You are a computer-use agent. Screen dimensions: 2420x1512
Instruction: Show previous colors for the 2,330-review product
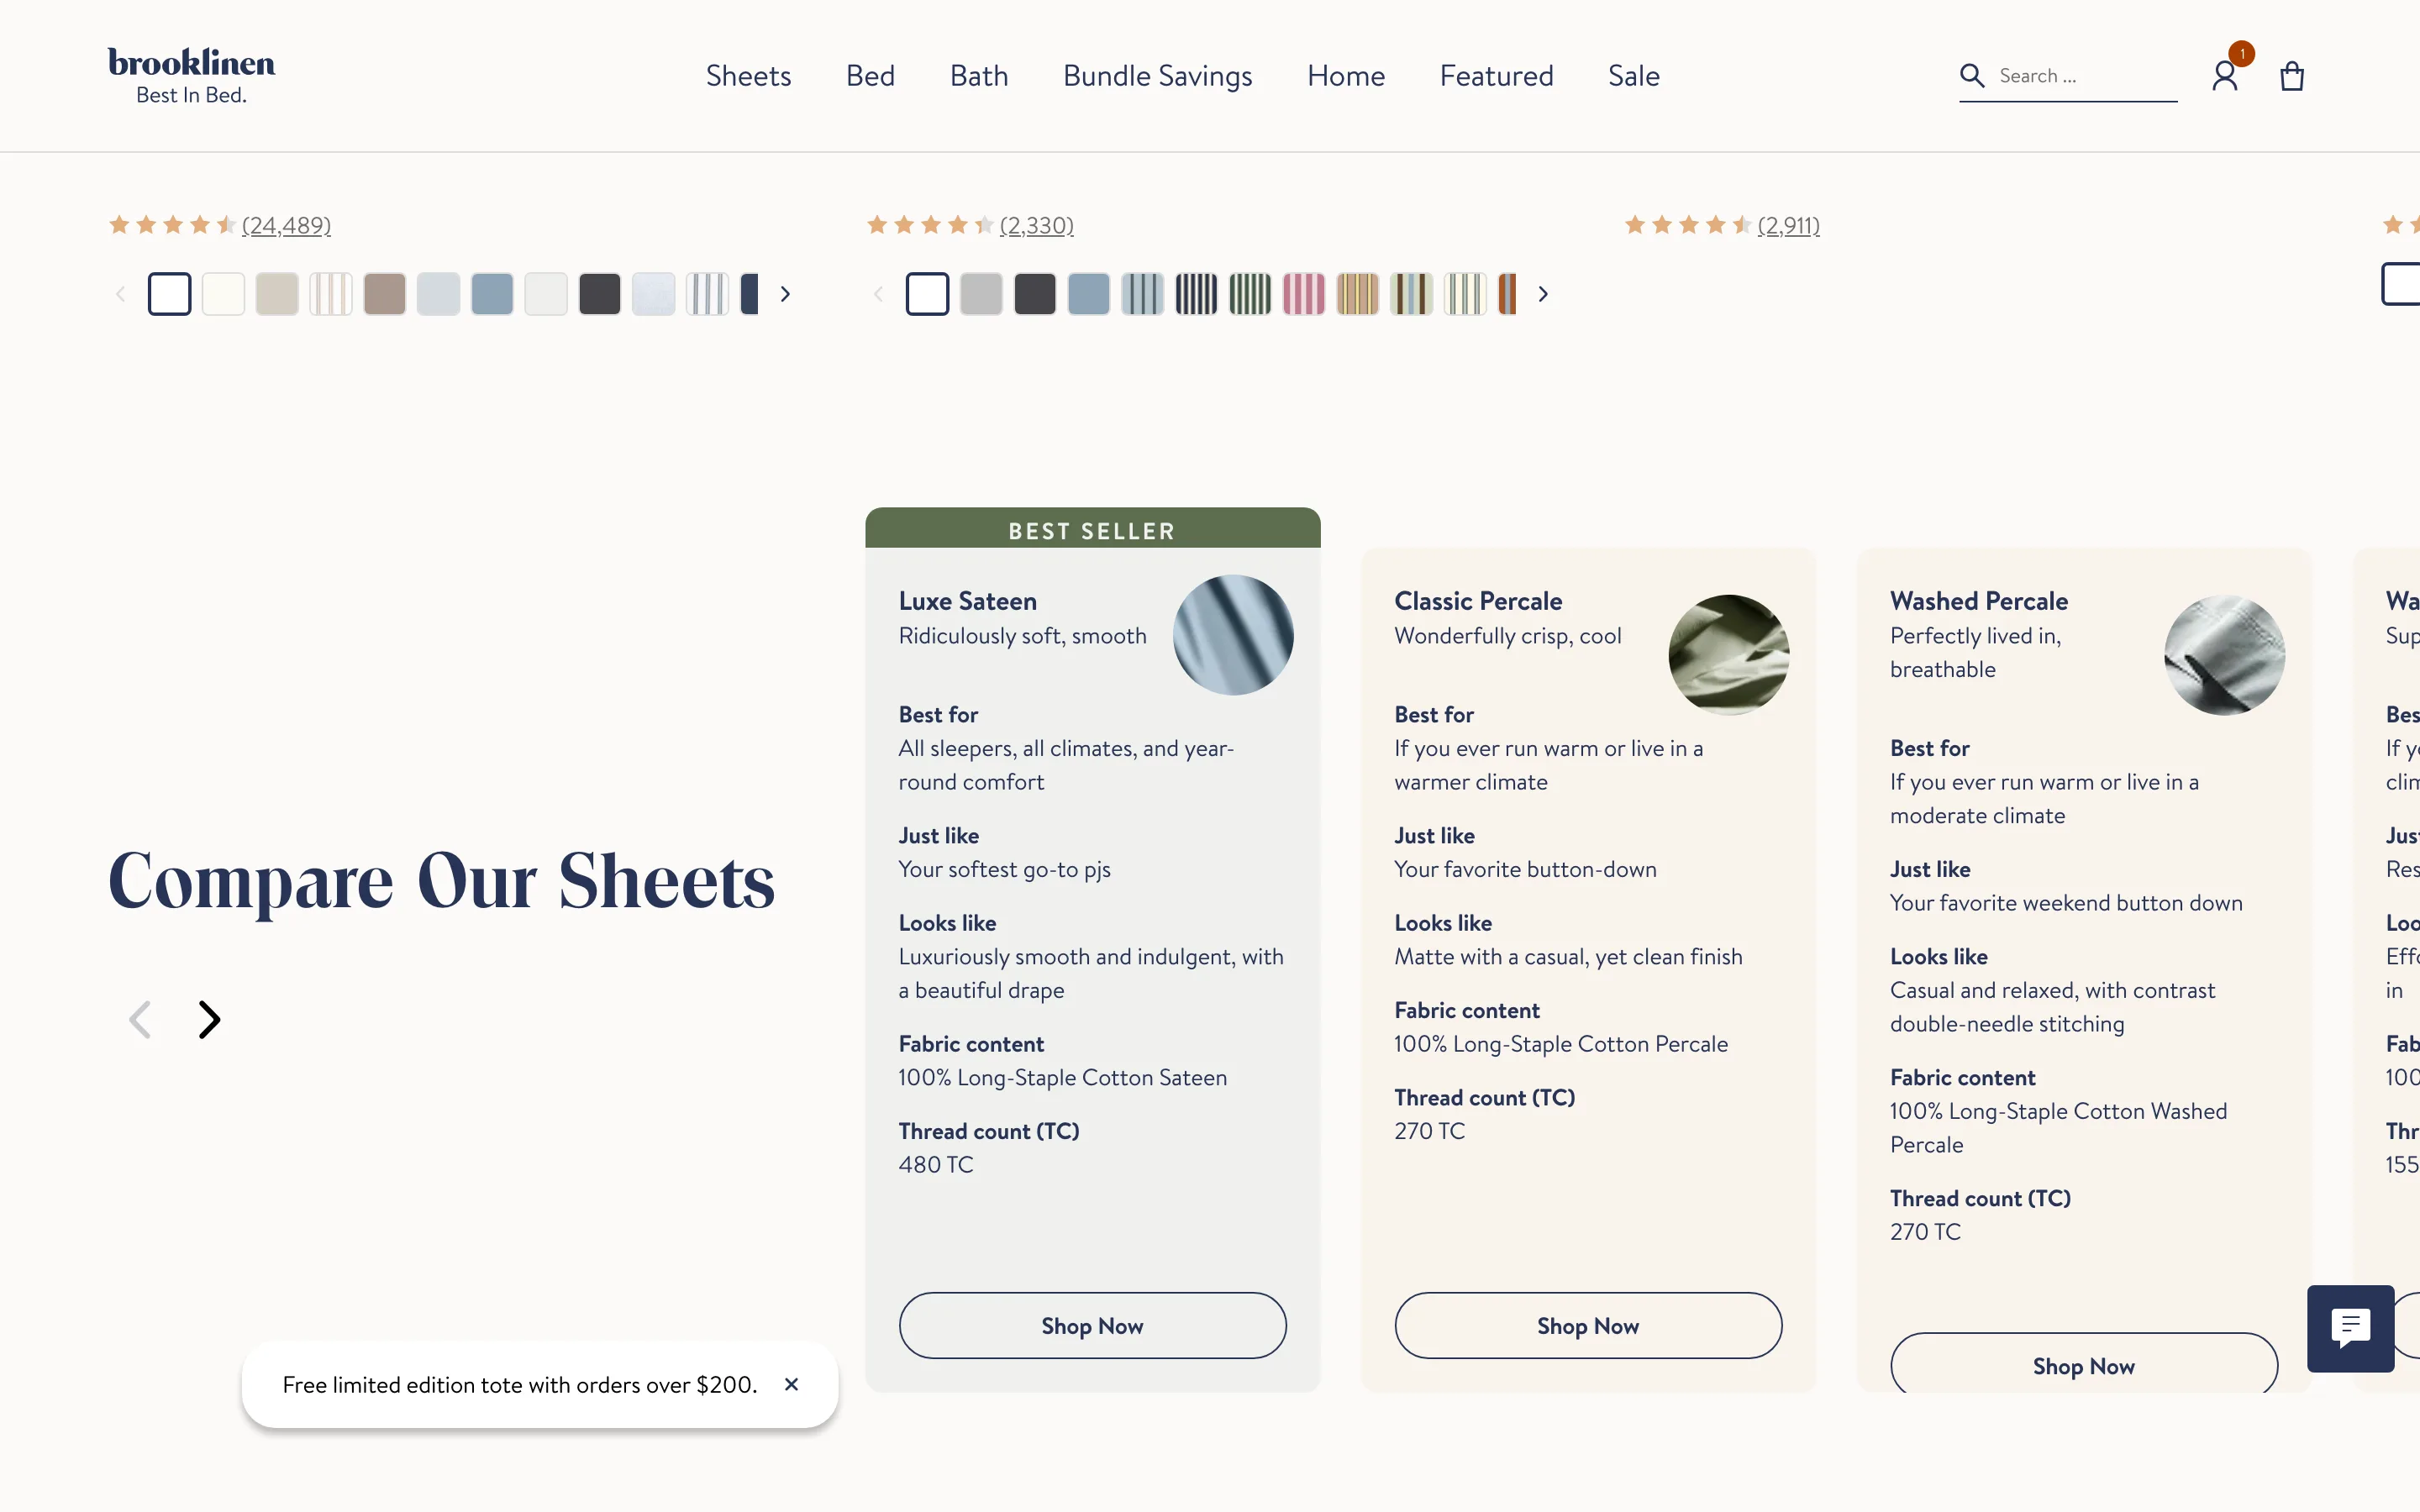click(x=878, y=294)
